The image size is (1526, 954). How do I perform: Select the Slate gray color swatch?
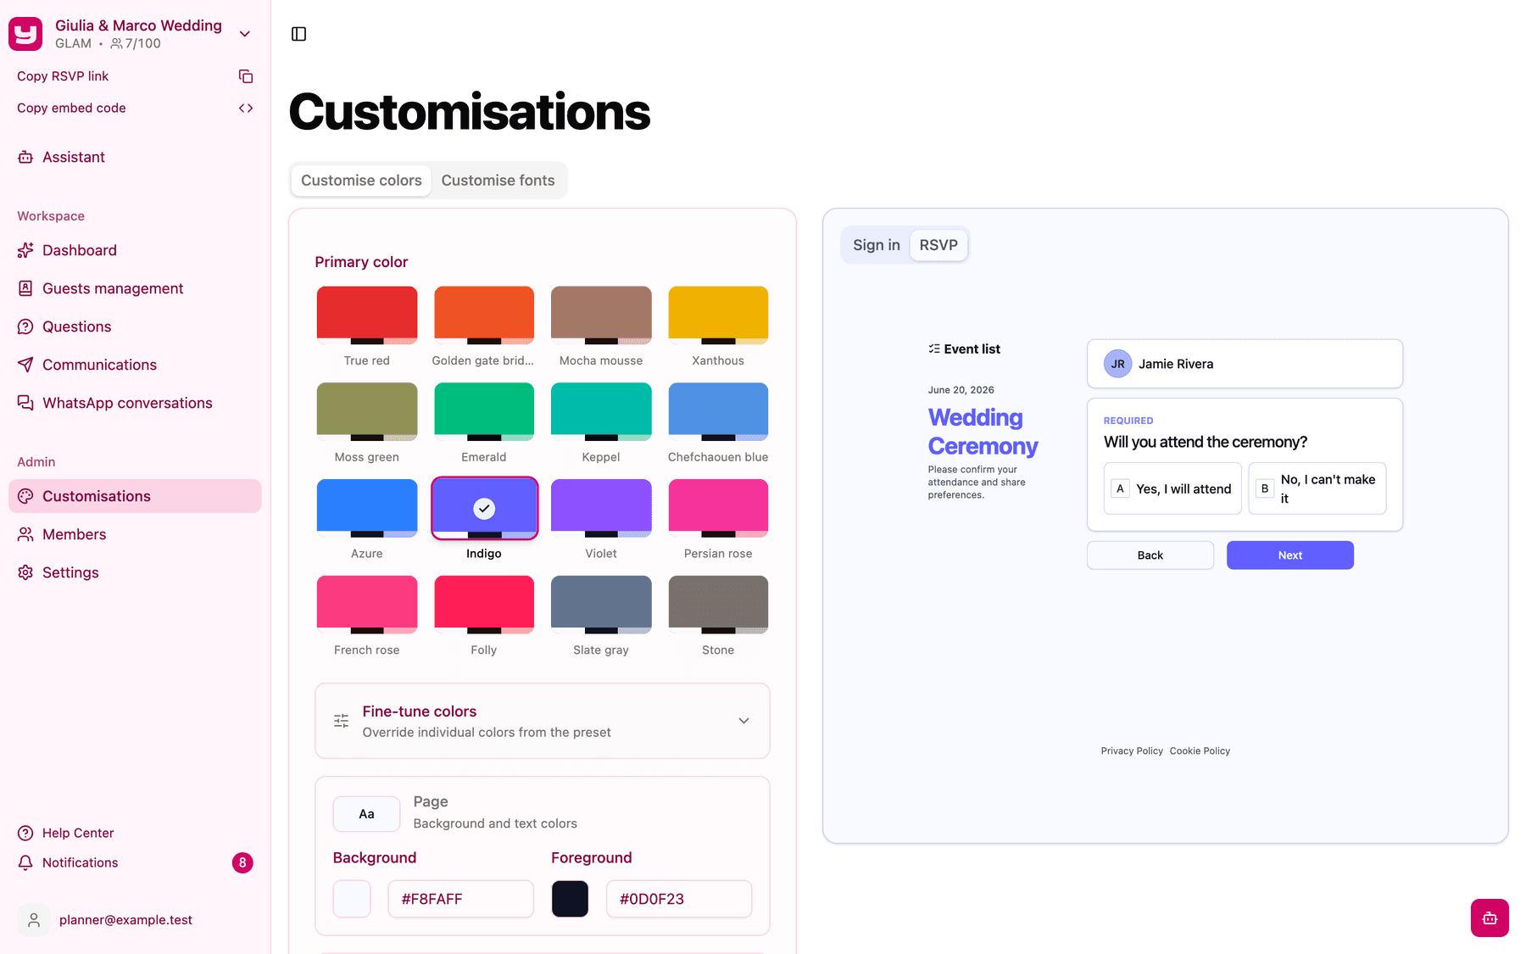coord(601,605)
